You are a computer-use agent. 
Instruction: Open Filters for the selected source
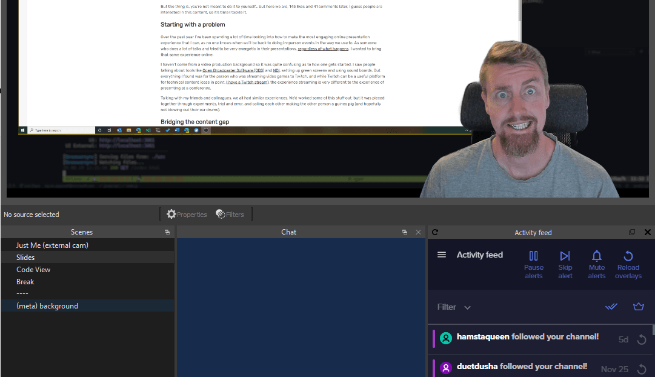pos(231,213)
